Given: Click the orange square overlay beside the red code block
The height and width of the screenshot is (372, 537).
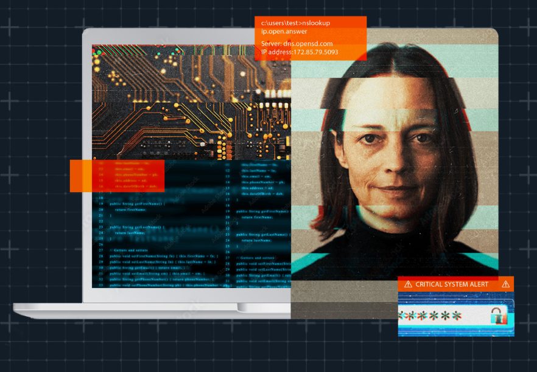Looking at the screenshot, I should [x=81, y=176].
